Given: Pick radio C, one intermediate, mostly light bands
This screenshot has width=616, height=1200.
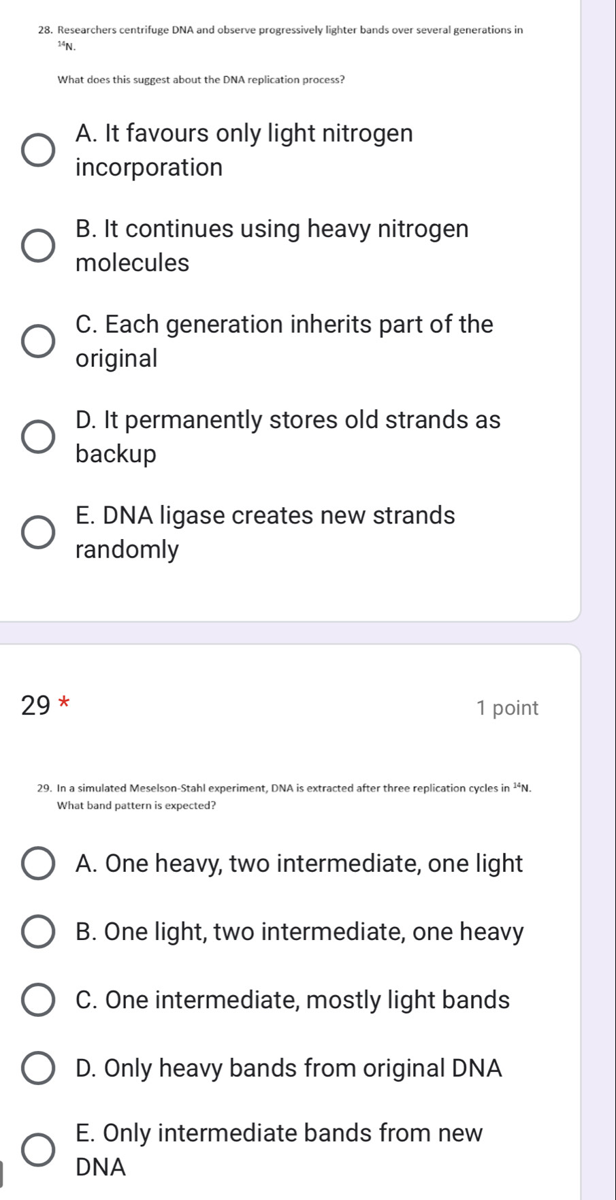Looking at the screenshot, I should click(38, 1000).
